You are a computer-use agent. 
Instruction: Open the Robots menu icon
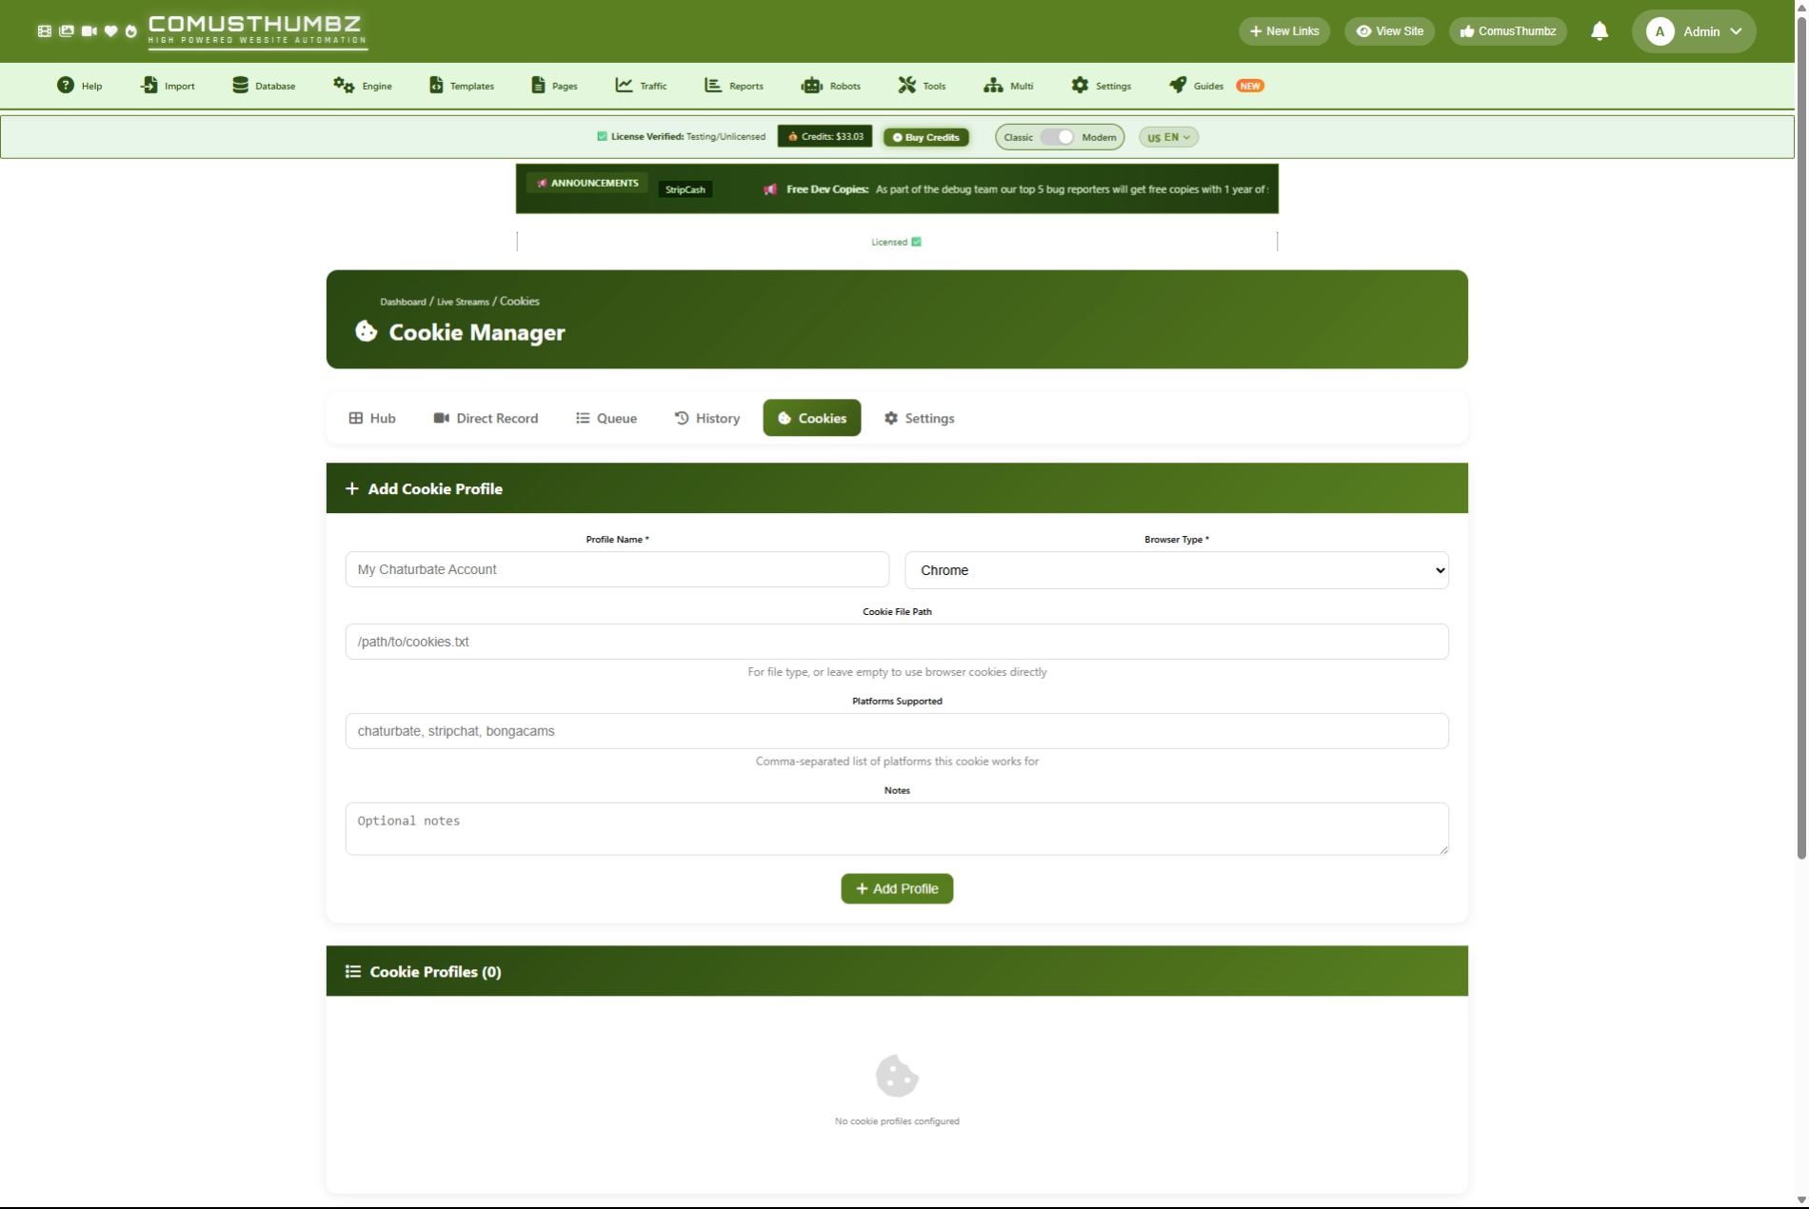(811, 86)
